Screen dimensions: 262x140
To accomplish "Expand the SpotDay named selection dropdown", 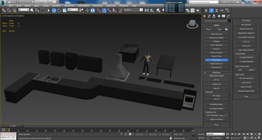I will click(x=141, y=10).
